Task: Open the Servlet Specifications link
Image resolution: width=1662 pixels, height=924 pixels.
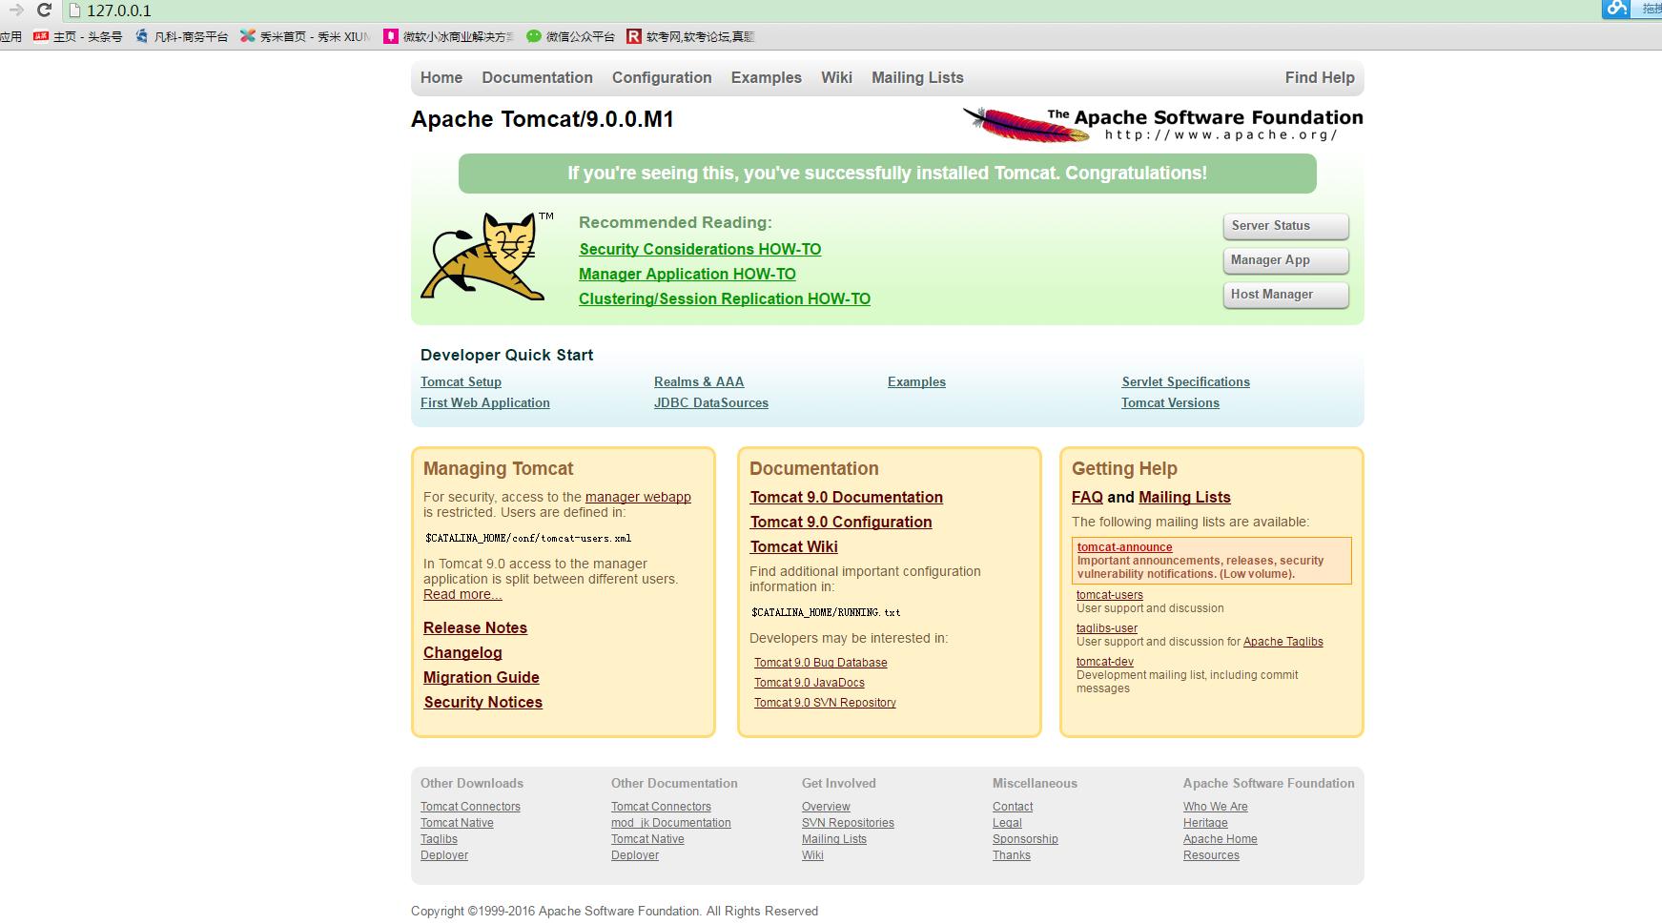Action: coord(1185,381)
